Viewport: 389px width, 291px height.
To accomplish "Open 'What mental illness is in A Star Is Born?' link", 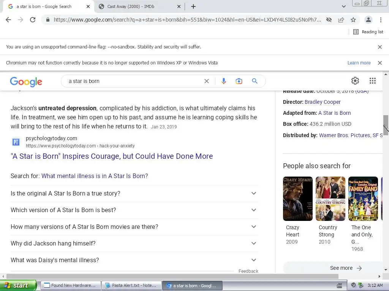I will click(95, 176).
